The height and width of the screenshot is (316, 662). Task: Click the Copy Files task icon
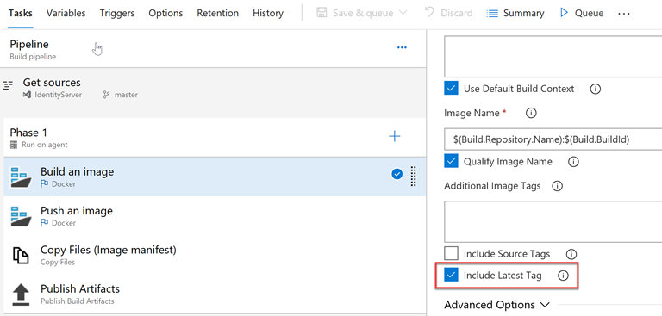pos(21,255)
